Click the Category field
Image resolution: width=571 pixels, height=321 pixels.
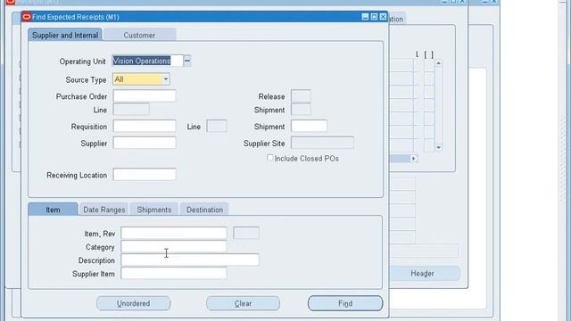pos(174,247)
